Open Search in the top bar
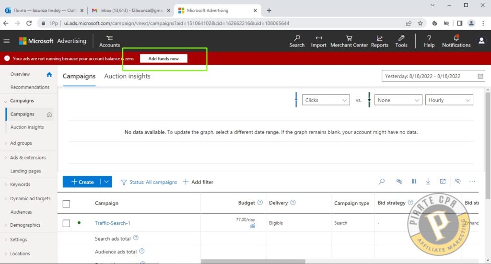Image resolution: width=491 pixels, height=264 pixels. tap(296, 41)
